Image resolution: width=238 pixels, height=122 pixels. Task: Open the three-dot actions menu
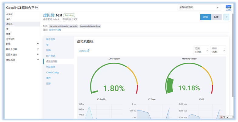226,17
